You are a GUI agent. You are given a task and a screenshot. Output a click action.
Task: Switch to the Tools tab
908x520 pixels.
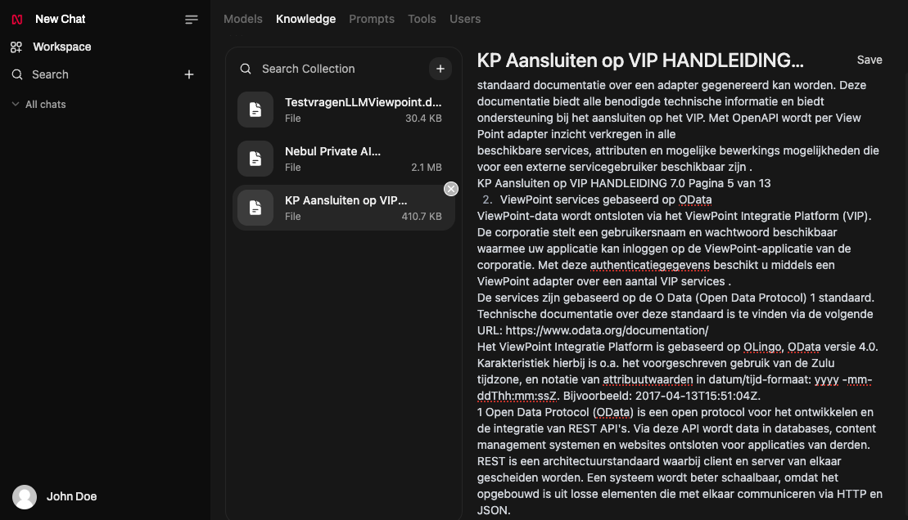pyautogui.click(x=422, y=19)
